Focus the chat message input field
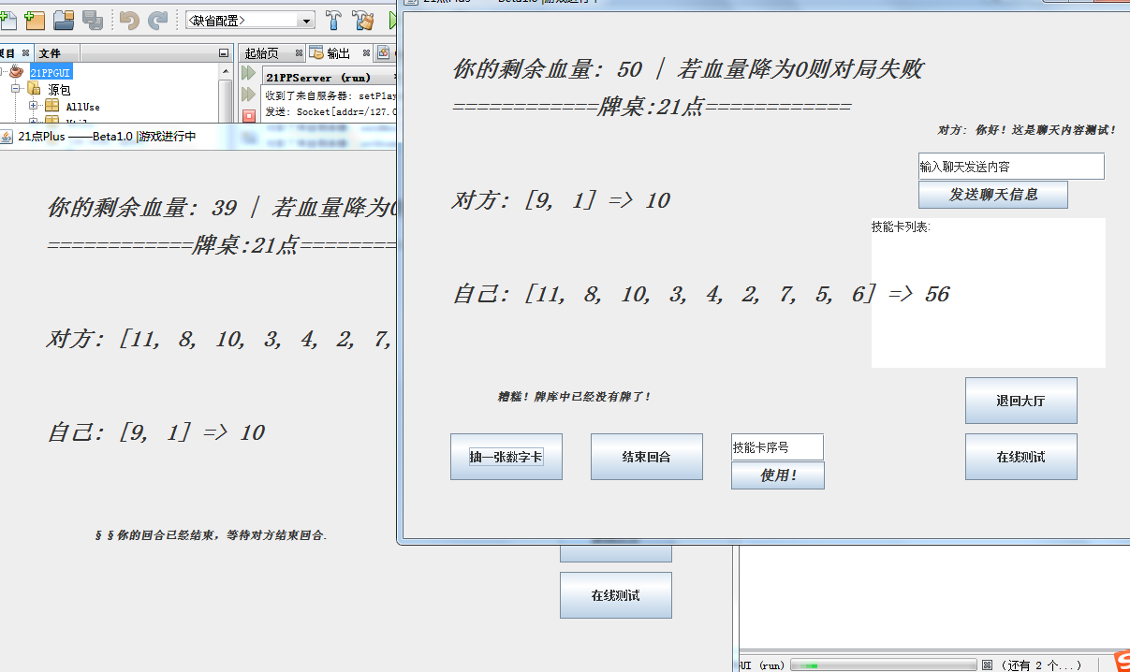Viewport: 1130px width, 672px height. coord(1011,167)
